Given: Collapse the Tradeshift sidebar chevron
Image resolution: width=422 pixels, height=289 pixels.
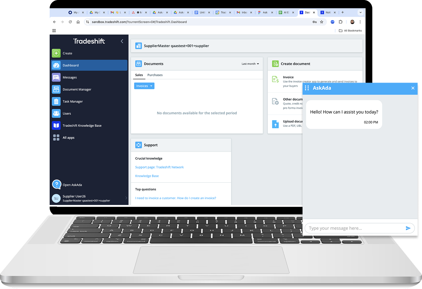Looking at the screenshot, I should coord(122,41).
